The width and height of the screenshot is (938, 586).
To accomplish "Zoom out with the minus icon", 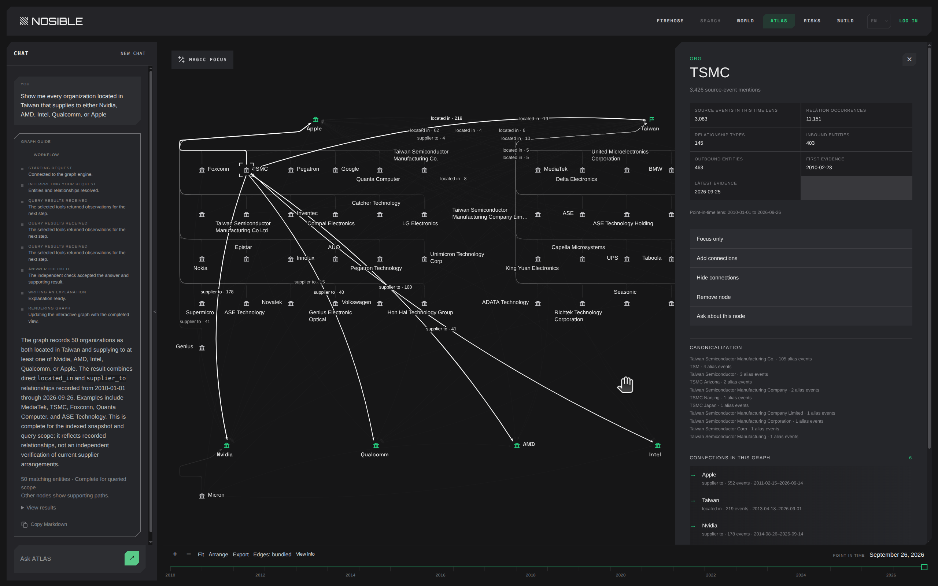I will click(x=189, y=554).
